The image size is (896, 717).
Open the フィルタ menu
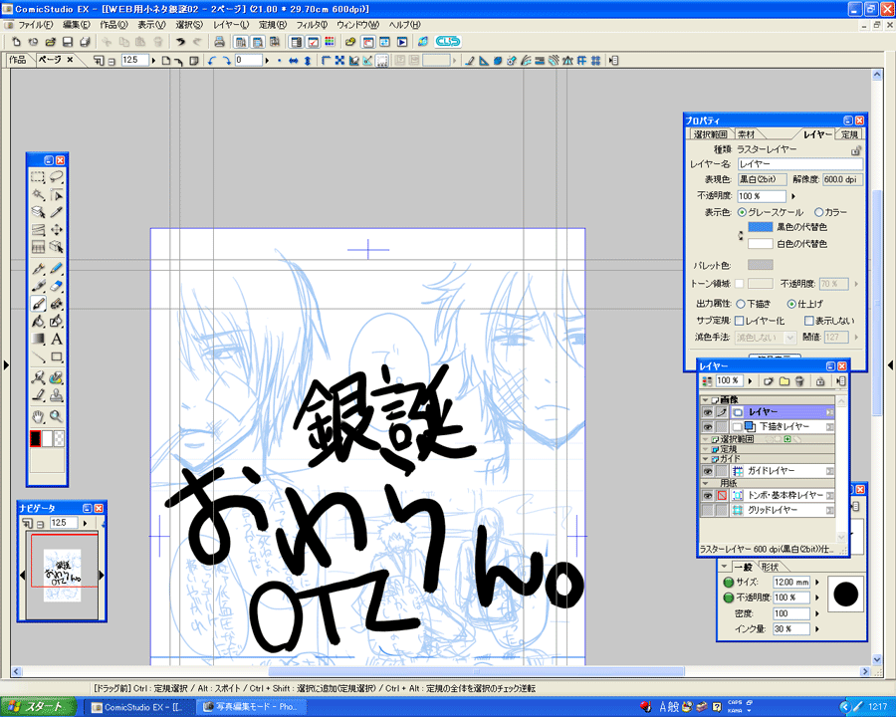pos(312,25)
